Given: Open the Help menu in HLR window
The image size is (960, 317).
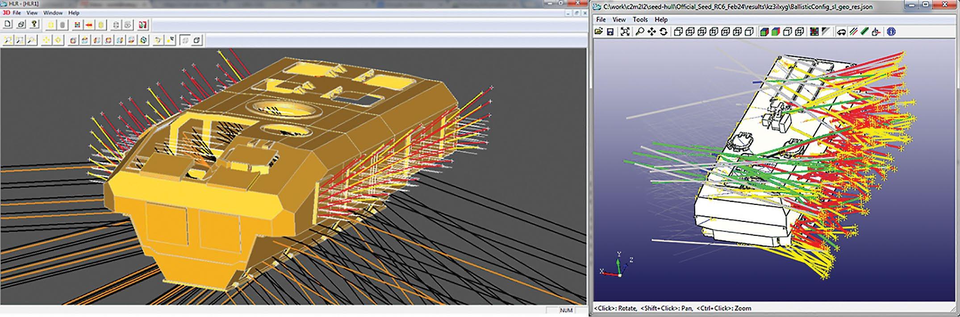Looking at the screenshot, I should (73, 13).
